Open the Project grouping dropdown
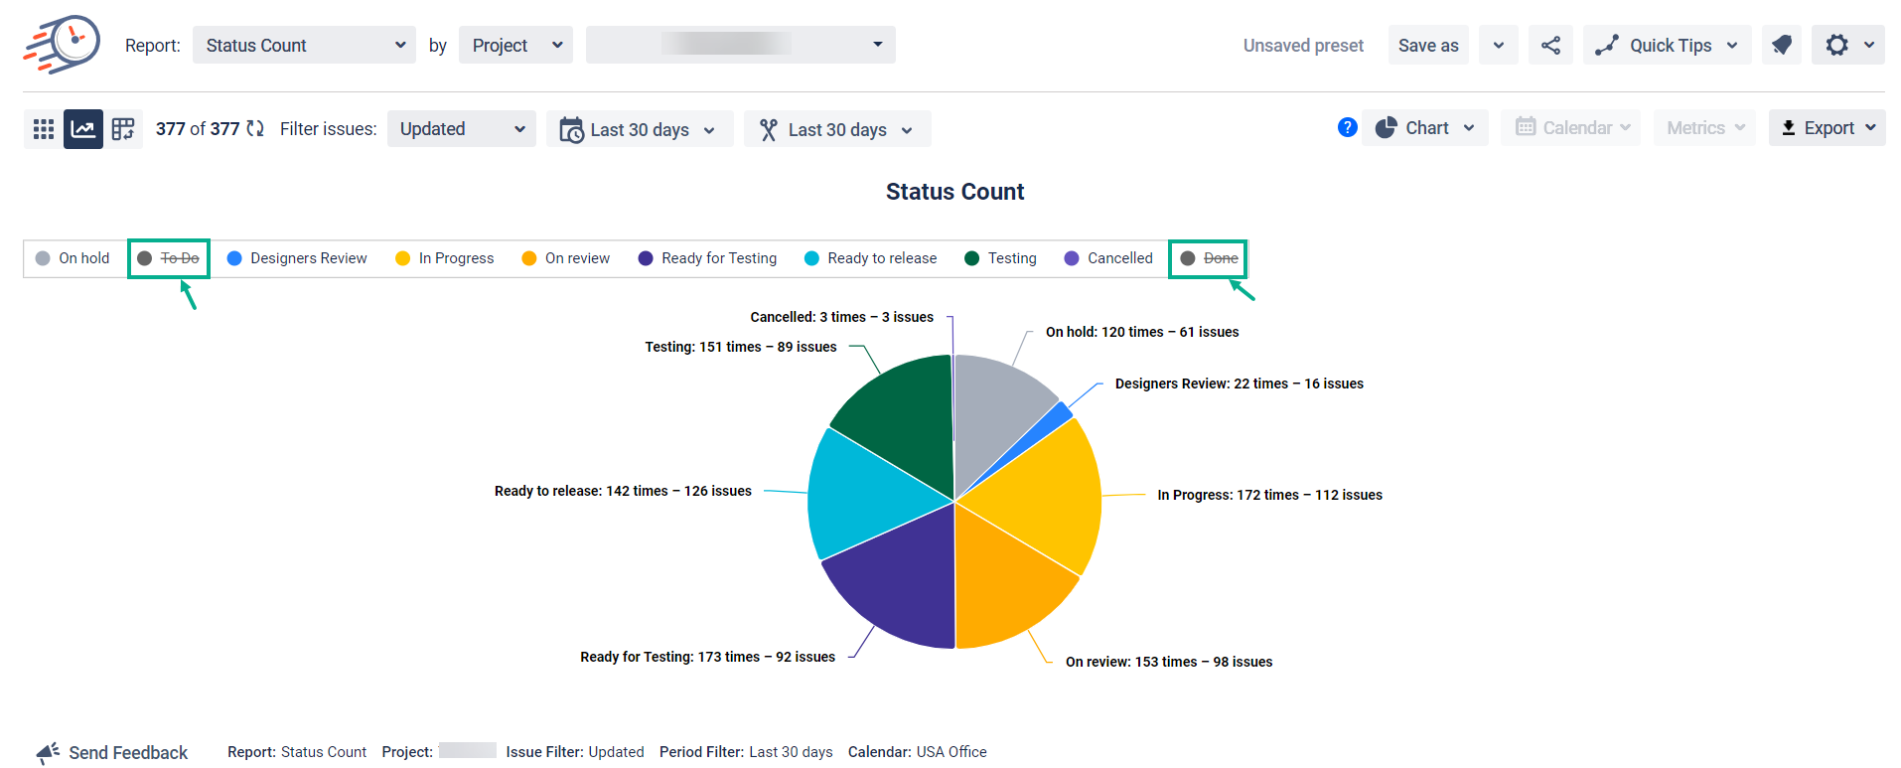The width and height of the screenshot is (1901, 768). coord(515,46)
